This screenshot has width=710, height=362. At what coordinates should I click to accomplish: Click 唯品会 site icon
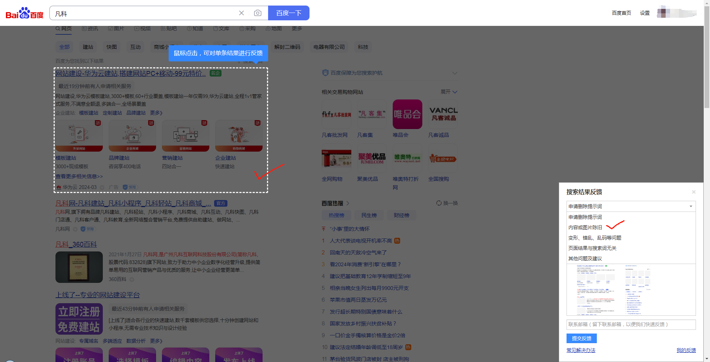pos(408,114)
